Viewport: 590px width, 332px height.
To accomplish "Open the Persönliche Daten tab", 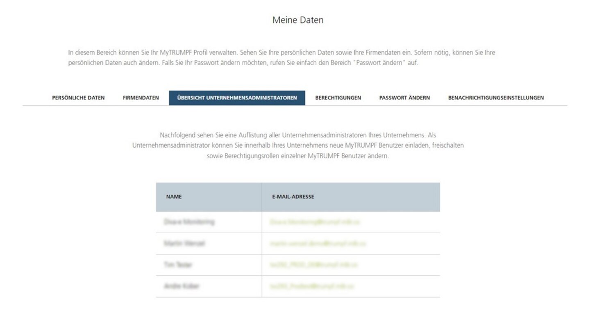I will coord(78,98).
